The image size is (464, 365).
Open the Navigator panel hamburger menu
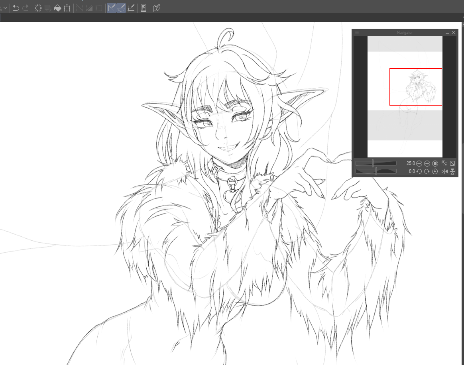[357, 33]
